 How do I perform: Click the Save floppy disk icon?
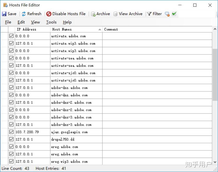click(4, 14)
